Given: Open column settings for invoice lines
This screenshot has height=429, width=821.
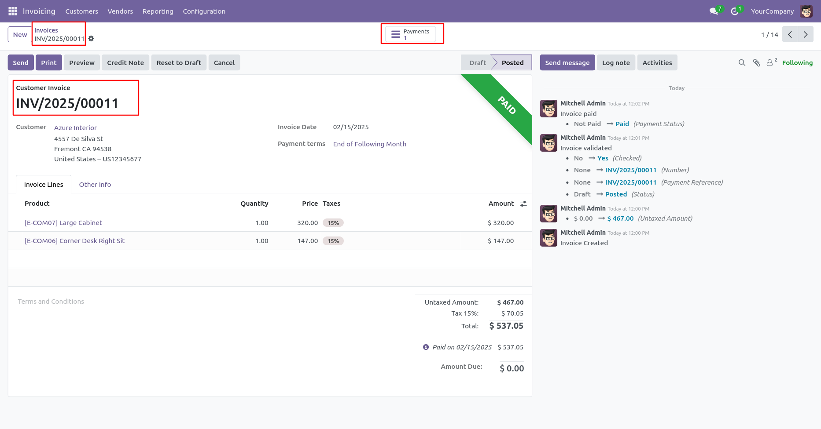Looking at the screenshot, I should (x=523, y=204).
